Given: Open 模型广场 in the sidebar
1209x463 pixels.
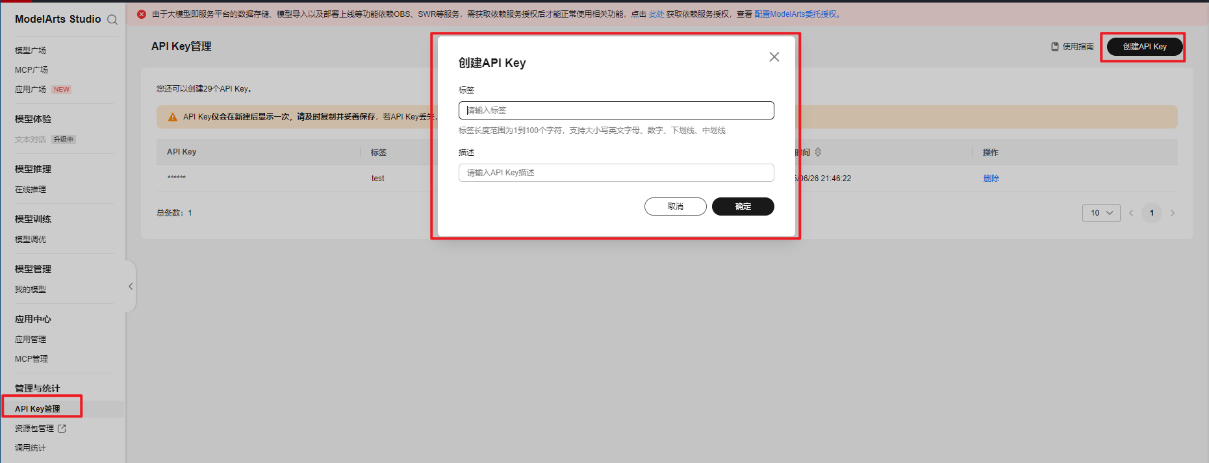Looking at the screenshot, I should 31,51.
